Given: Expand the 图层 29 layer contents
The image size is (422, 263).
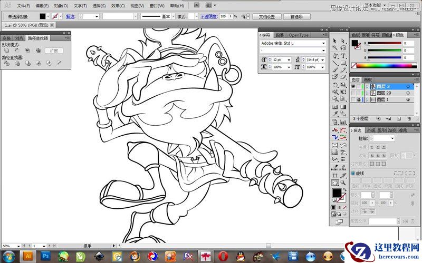Looking at the screenshot, I should [367, 93].
